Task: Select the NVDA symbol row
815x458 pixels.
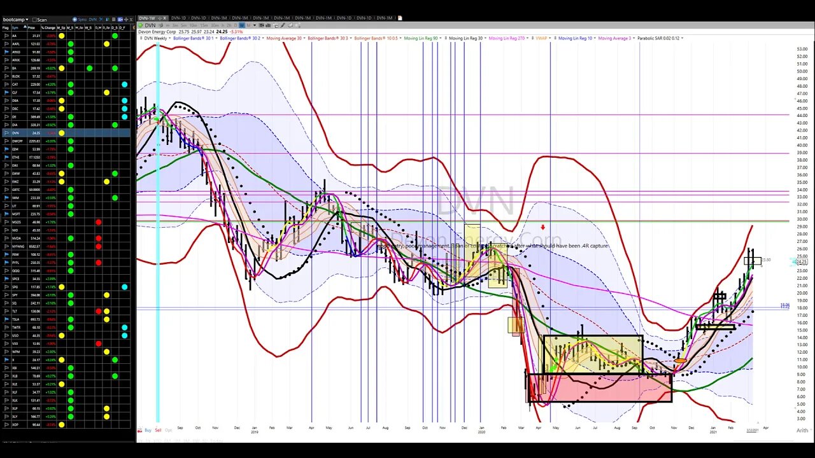Action: point(66,239)
